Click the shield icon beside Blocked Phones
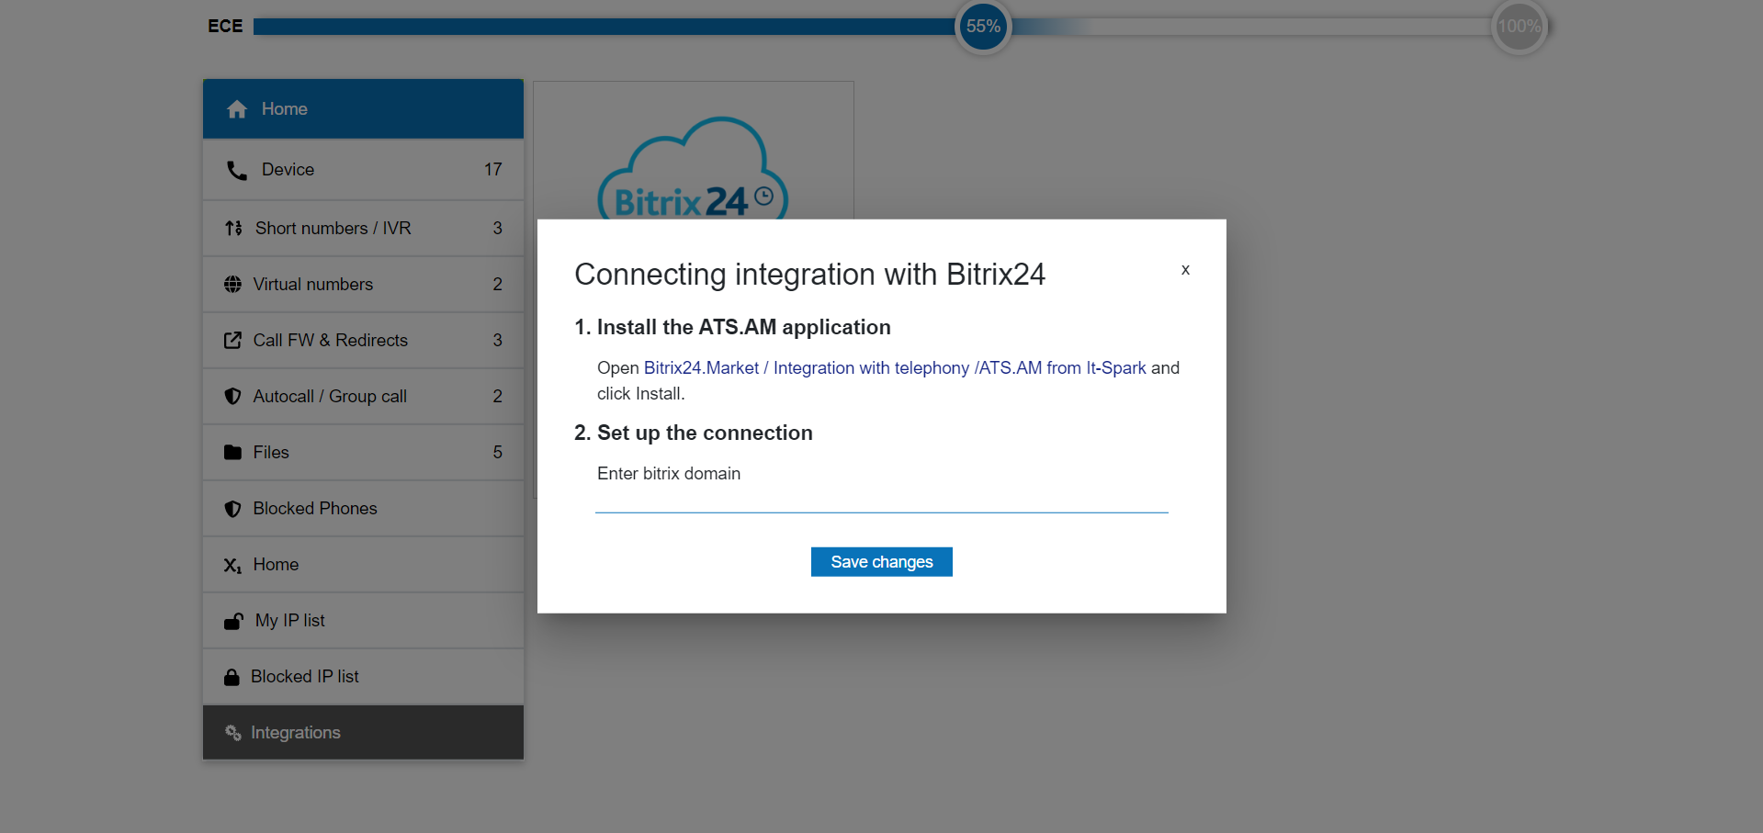The width and height of the screenshot is (1763, 833). click(x=233, y=509)
